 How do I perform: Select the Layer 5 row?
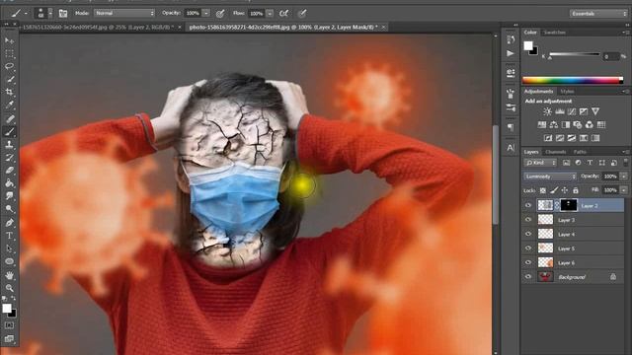coord(574,248)
